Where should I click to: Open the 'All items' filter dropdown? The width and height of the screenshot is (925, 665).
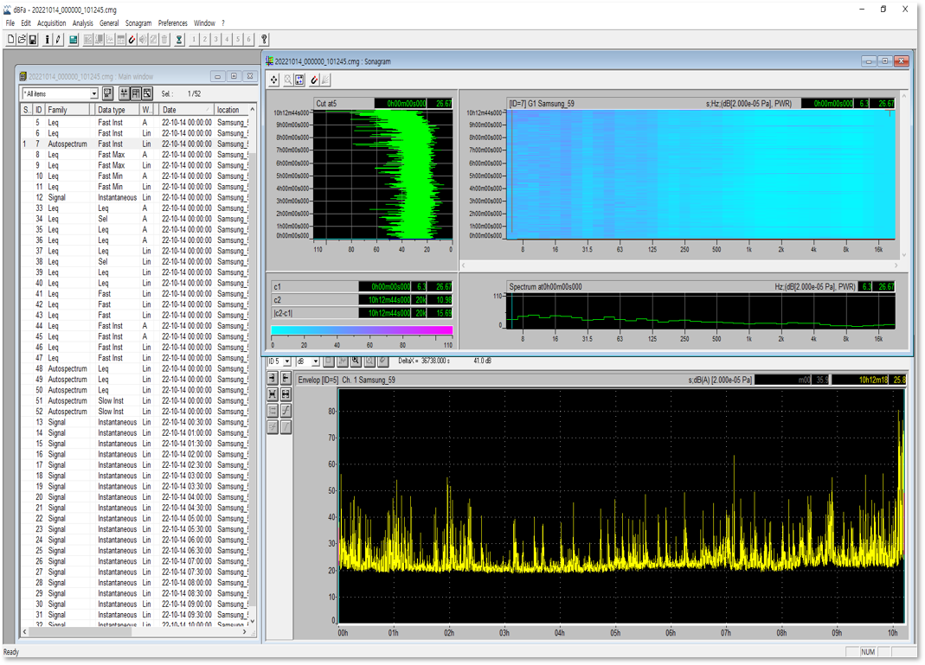(x=93, y=93)
